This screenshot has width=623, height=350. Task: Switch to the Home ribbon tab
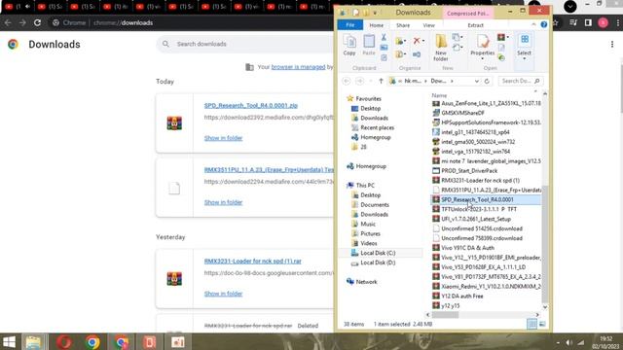point(377,25)
